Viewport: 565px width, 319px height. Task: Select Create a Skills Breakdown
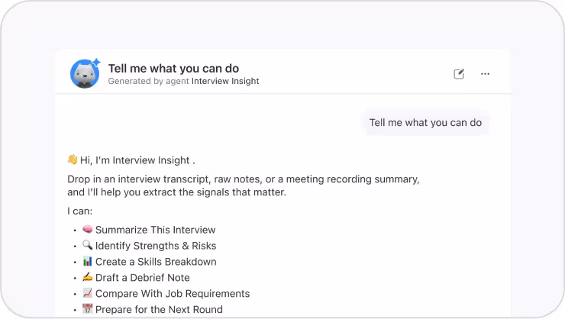(x=156, y=262)
